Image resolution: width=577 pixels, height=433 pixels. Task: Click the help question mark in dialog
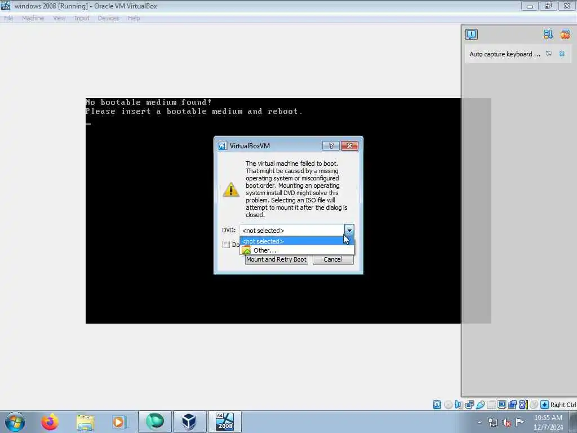tap(331, 146)
